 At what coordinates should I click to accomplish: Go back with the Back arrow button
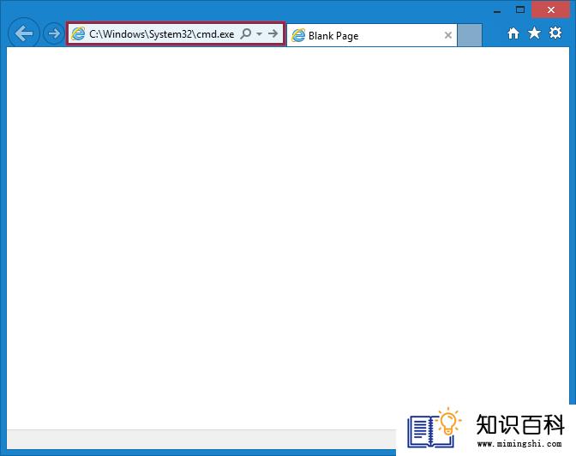point(23,33)
